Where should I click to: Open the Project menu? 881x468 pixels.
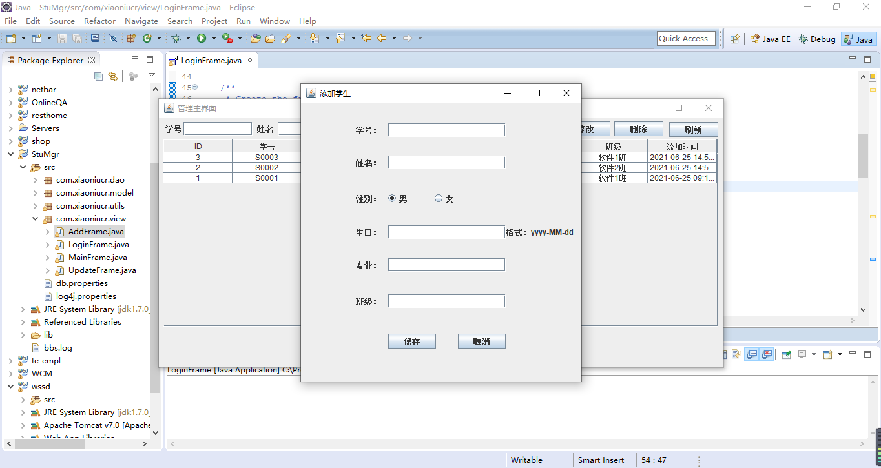[214, 21]
